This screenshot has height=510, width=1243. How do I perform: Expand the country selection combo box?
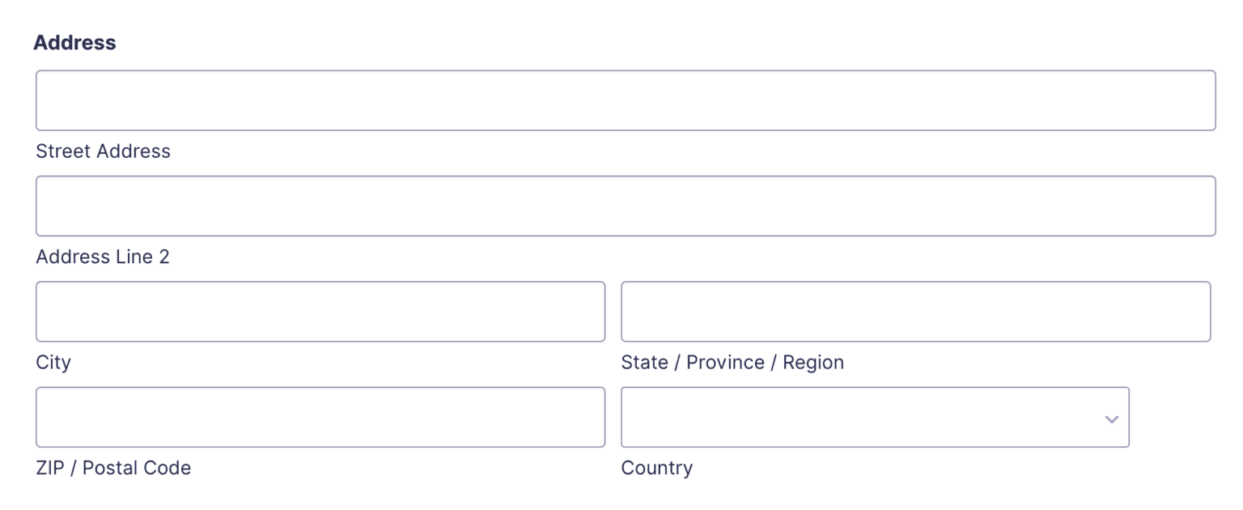click(874, 417)
